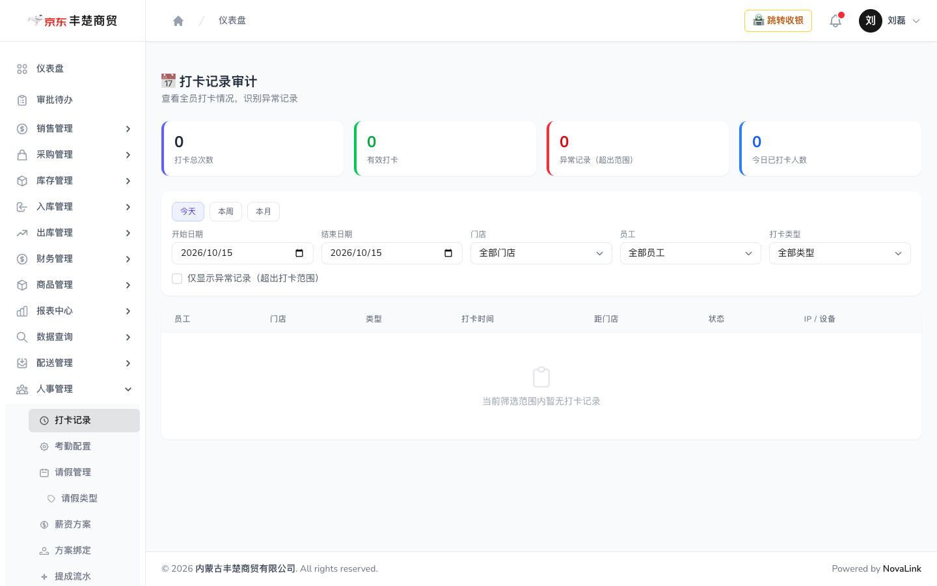Open the user menu chevron beside 刘磊
Viewport: 937px width, 586px height.
pos(916,21)
